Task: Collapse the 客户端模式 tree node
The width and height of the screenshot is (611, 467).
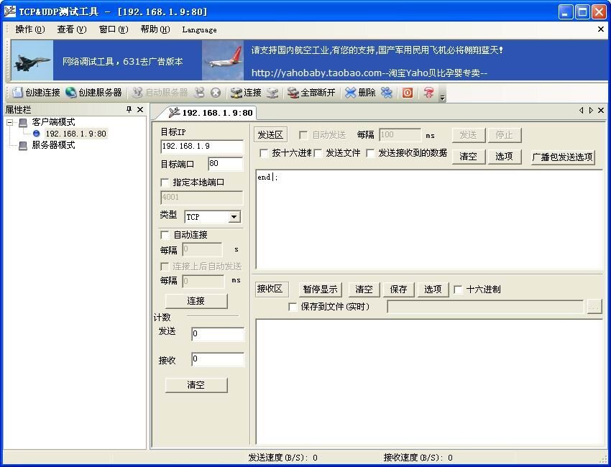Action: 10,122
